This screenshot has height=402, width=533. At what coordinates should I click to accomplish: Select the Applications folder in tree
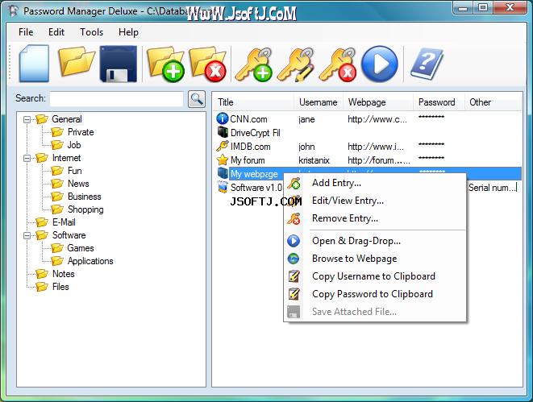(x=90, y=261)
